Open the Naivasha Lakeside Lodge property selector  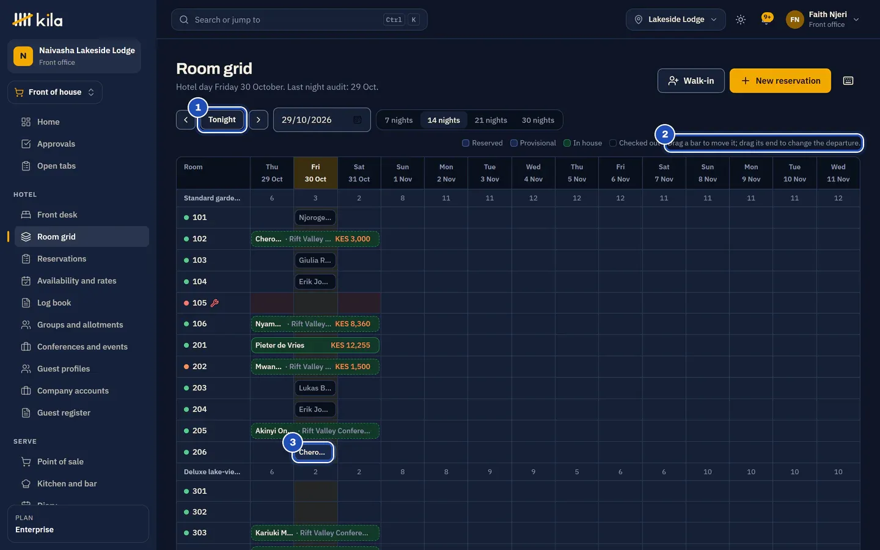pyautogui.click(x=75, y=56)
